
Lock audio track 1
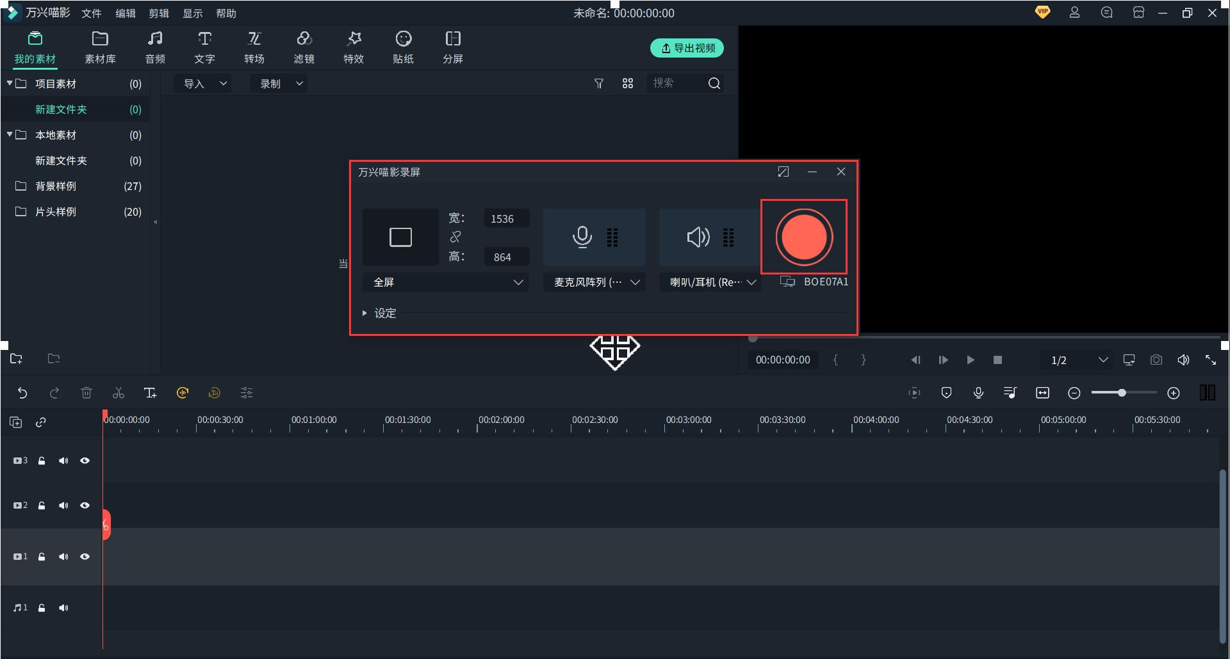point(42,608)
